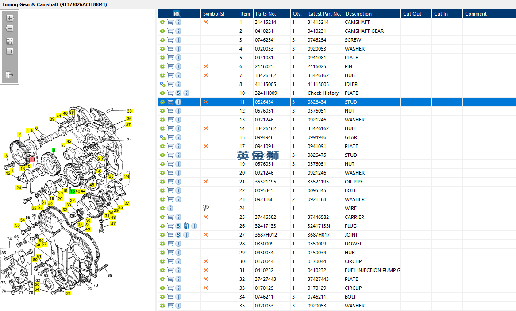516x311 pixels.
Task: Select the NUT 0576051 item 12 row
Action: 337,111
